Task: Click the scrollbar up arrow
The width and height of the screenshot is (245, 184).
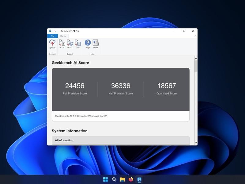Action: point(196,59)
